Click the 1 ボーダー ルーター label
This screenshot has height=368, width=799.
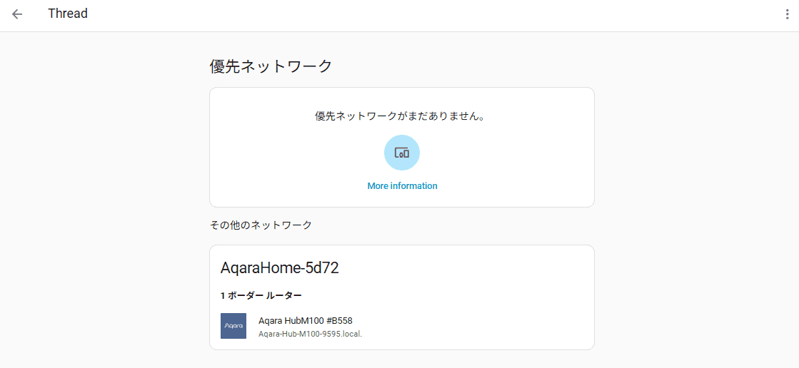tap(261, 296)
